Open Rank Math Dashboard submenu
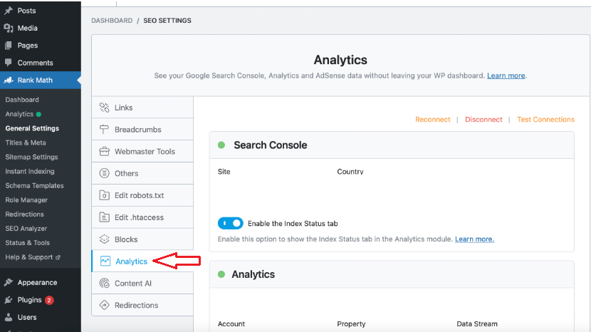The image size is (591, 332). (x=22, y=100)
